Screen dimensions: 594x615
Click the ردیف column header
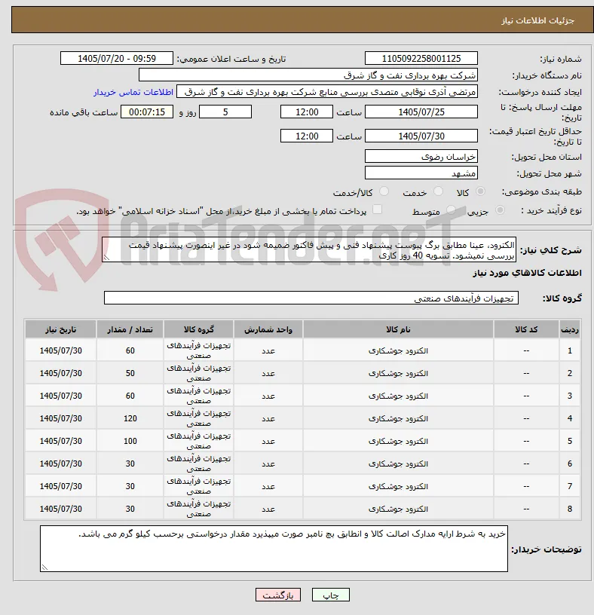coord(570,329)
